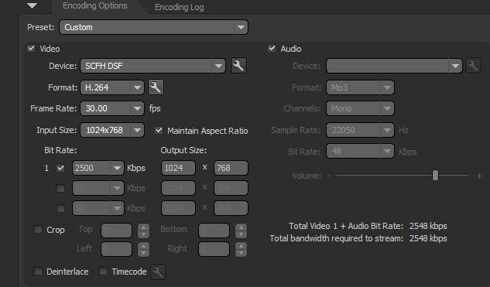Click the crop Right value field

point(214,249)
